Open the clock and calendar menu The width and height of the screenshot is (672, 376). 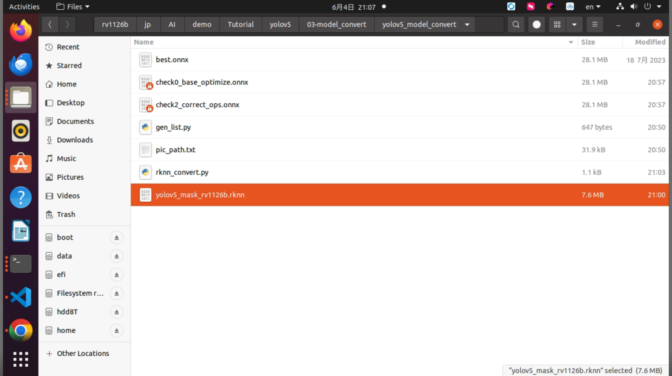point(354,7)
